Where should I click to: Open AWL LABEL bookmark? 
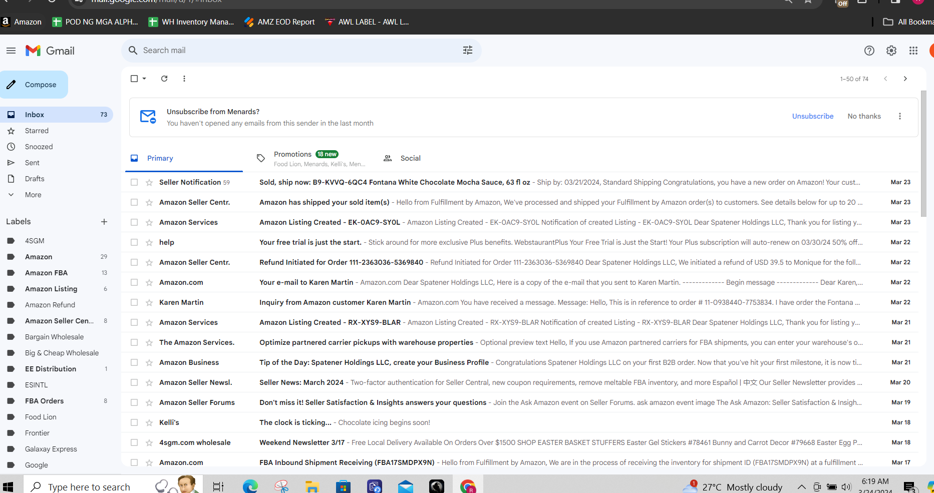pyautogui.click(x=367, y=22)
